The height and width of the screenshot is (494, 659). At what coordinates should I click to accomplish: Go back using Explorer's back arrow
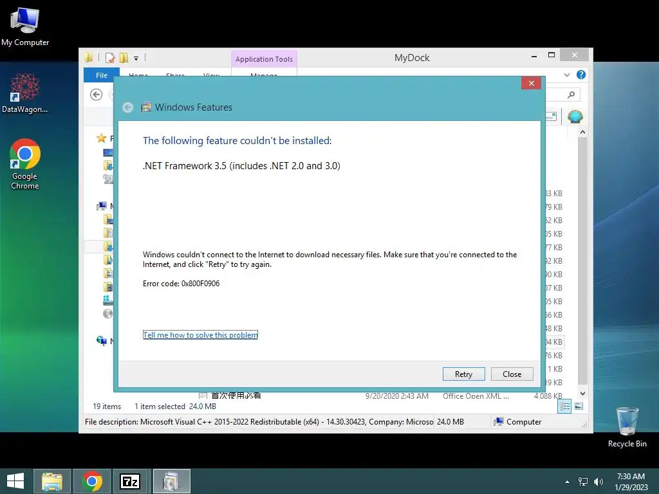click(x=97, y=95)
